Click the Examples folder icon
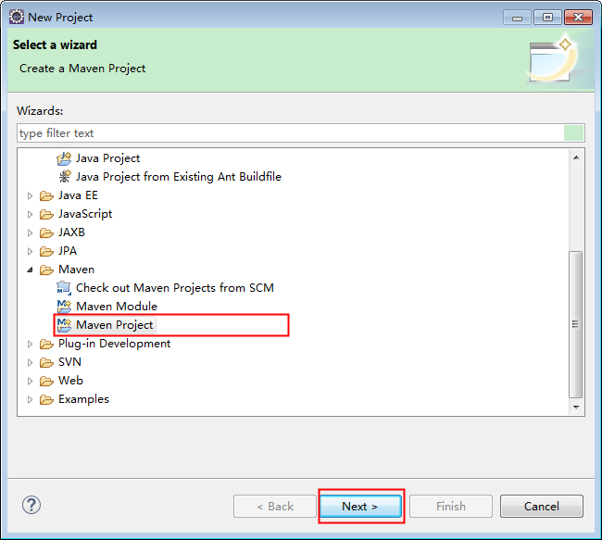The image size is (602, 540). [x=46, y=400]
